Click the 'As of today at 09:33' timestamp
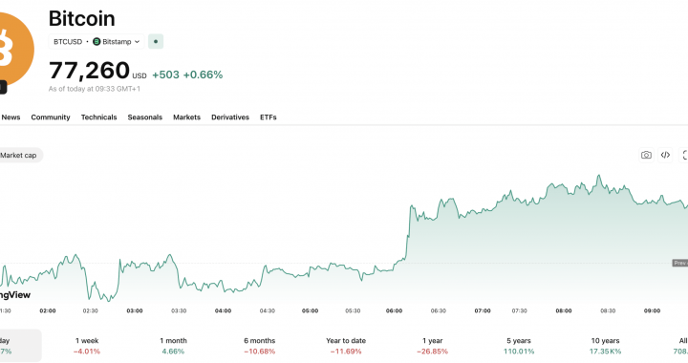The image size is (688, 363). [95, 89]
